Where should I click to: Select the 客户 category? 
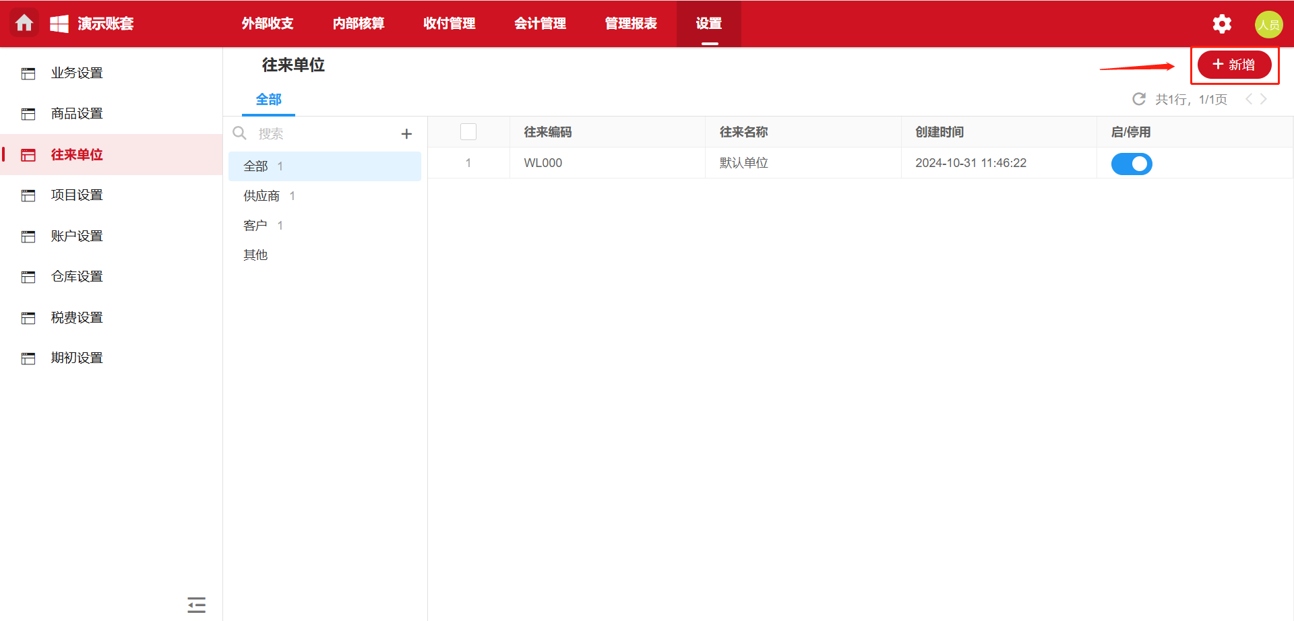(255, 226)
